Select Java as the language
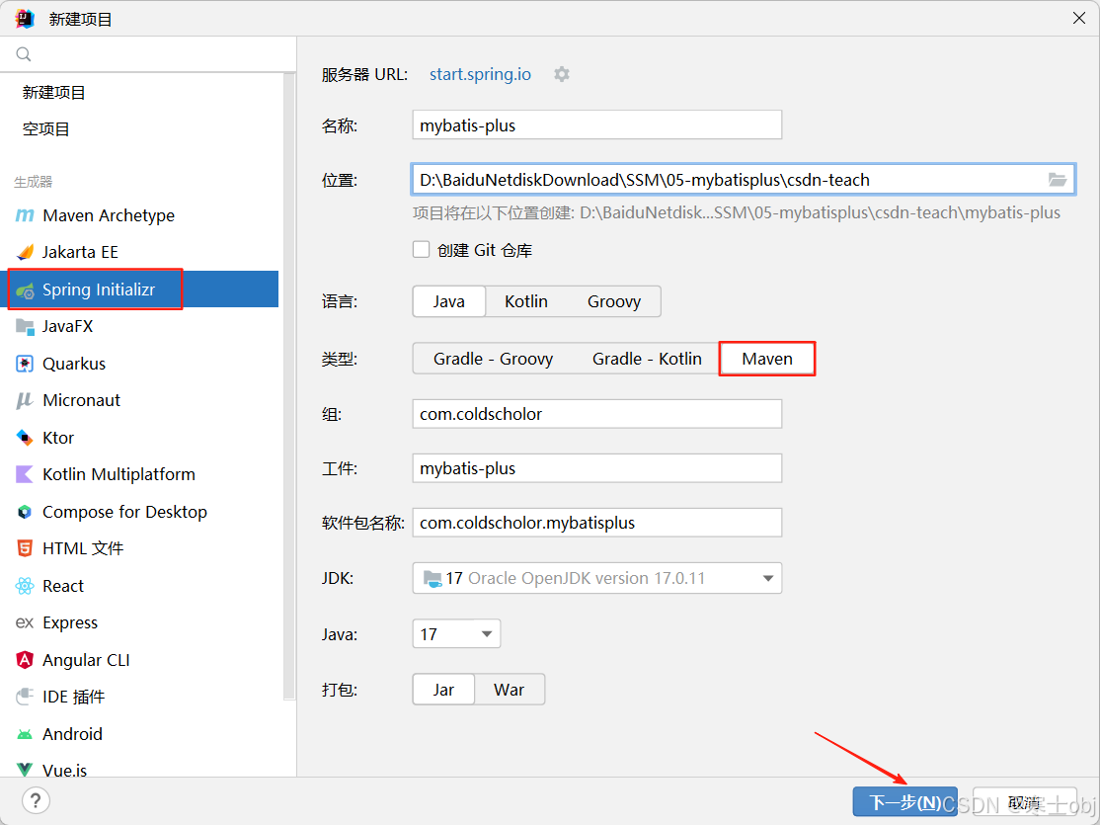The height and width of the screenshot is (825, 1100). click(x=449, y=301)
